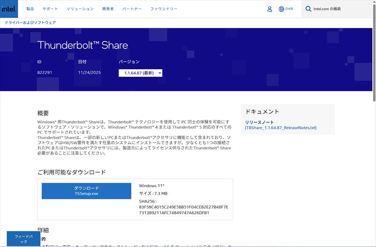Focus the Intel.com の検索 search field
This screenshot has height=247, width=376.
tap(341, 9)
